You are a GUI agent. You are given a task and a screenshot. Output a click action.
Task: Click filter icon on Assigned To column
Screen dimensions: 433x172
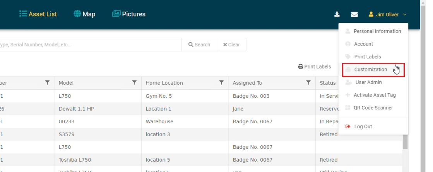pos(308,82)
